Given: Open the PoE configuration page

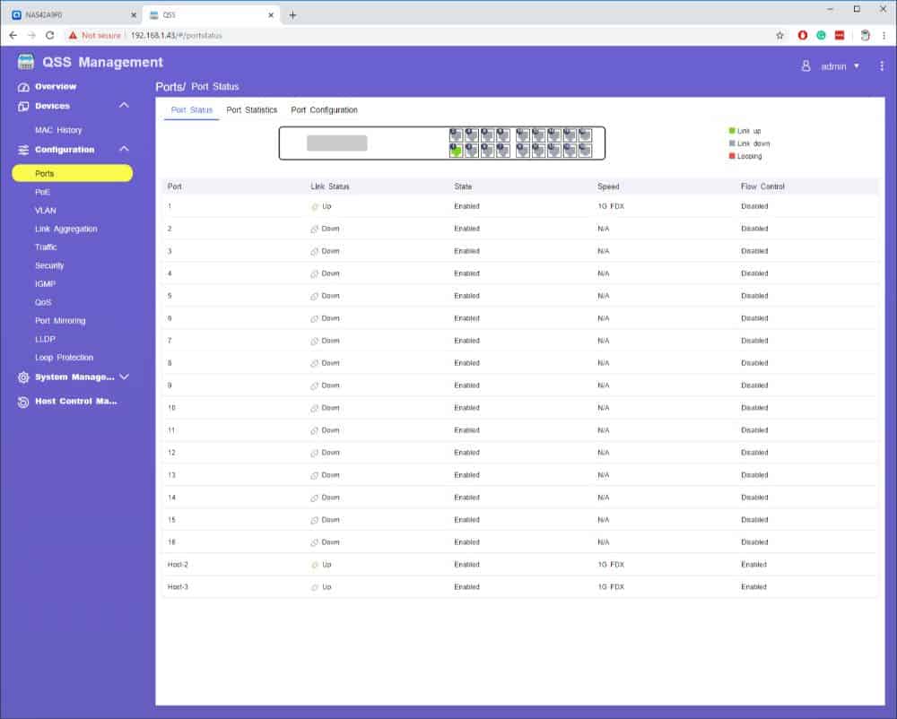Looking at the screenshot, I should (42, 192).
